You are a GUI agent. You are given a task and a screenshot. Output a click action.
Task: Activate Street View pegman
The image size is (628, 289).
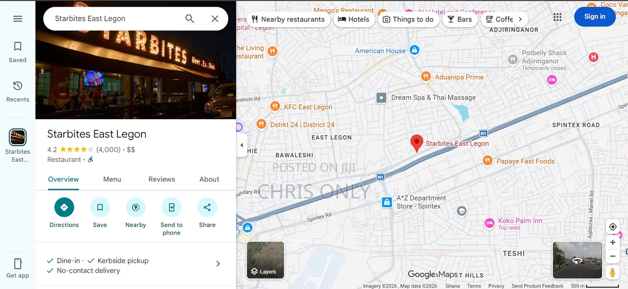coord(613,272)
